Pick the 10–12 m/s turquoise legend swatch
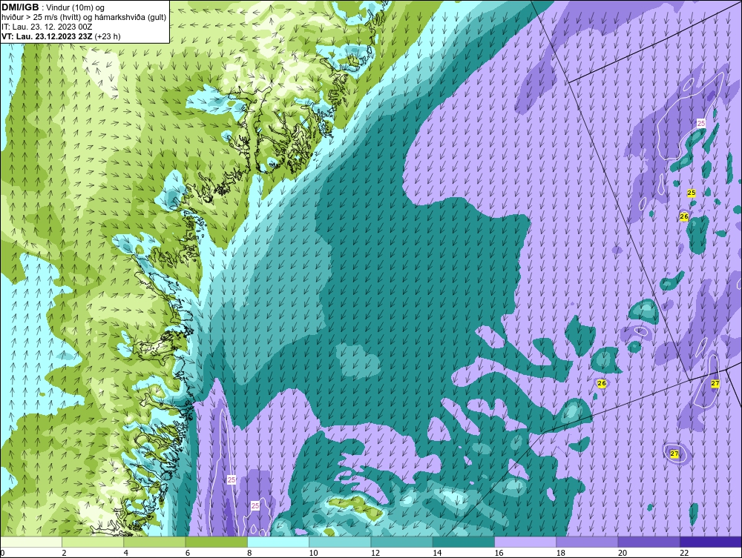 [340, 542]
